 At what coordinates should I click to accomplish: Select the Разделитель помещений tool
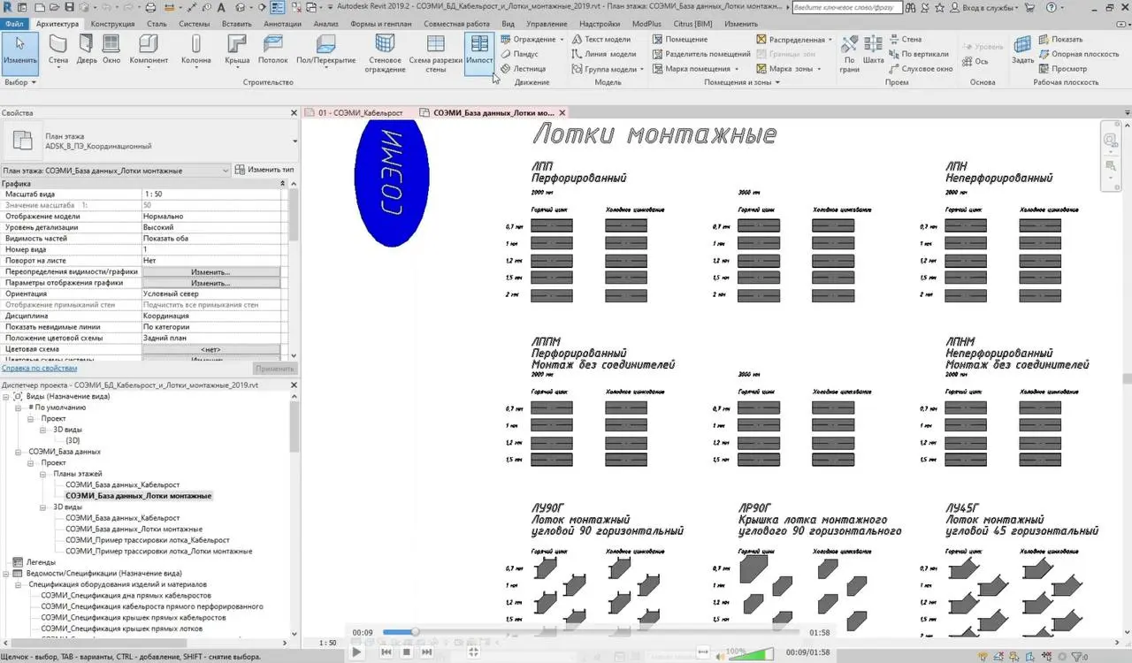[x=701, y=54]
